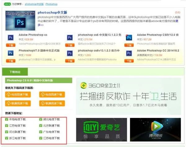The width and height of the screenshot is (186, 147).
Task: Open the Photoshop中文版 thumbnail image
Action: click(x=20, y=21)
